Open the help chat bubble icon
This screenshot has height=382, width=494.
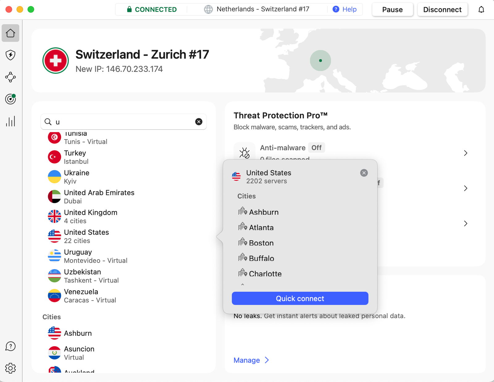(10, 346)
